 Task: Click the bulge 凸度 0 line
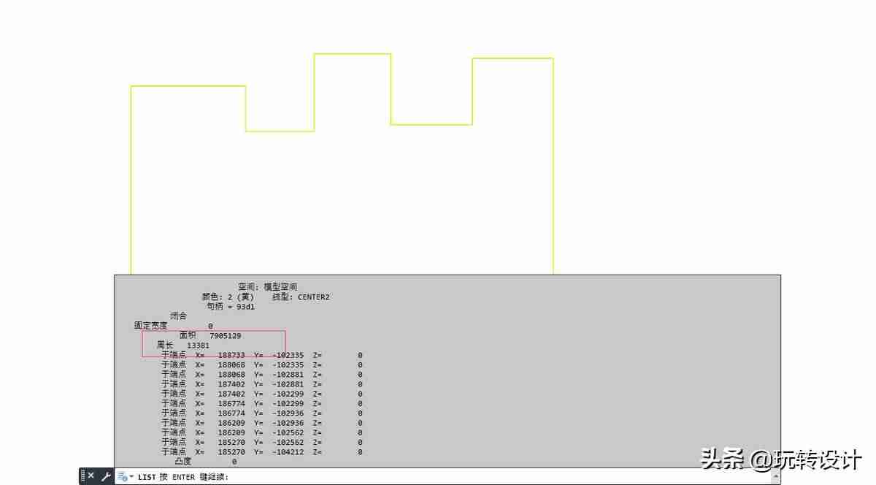coord(205,462)
